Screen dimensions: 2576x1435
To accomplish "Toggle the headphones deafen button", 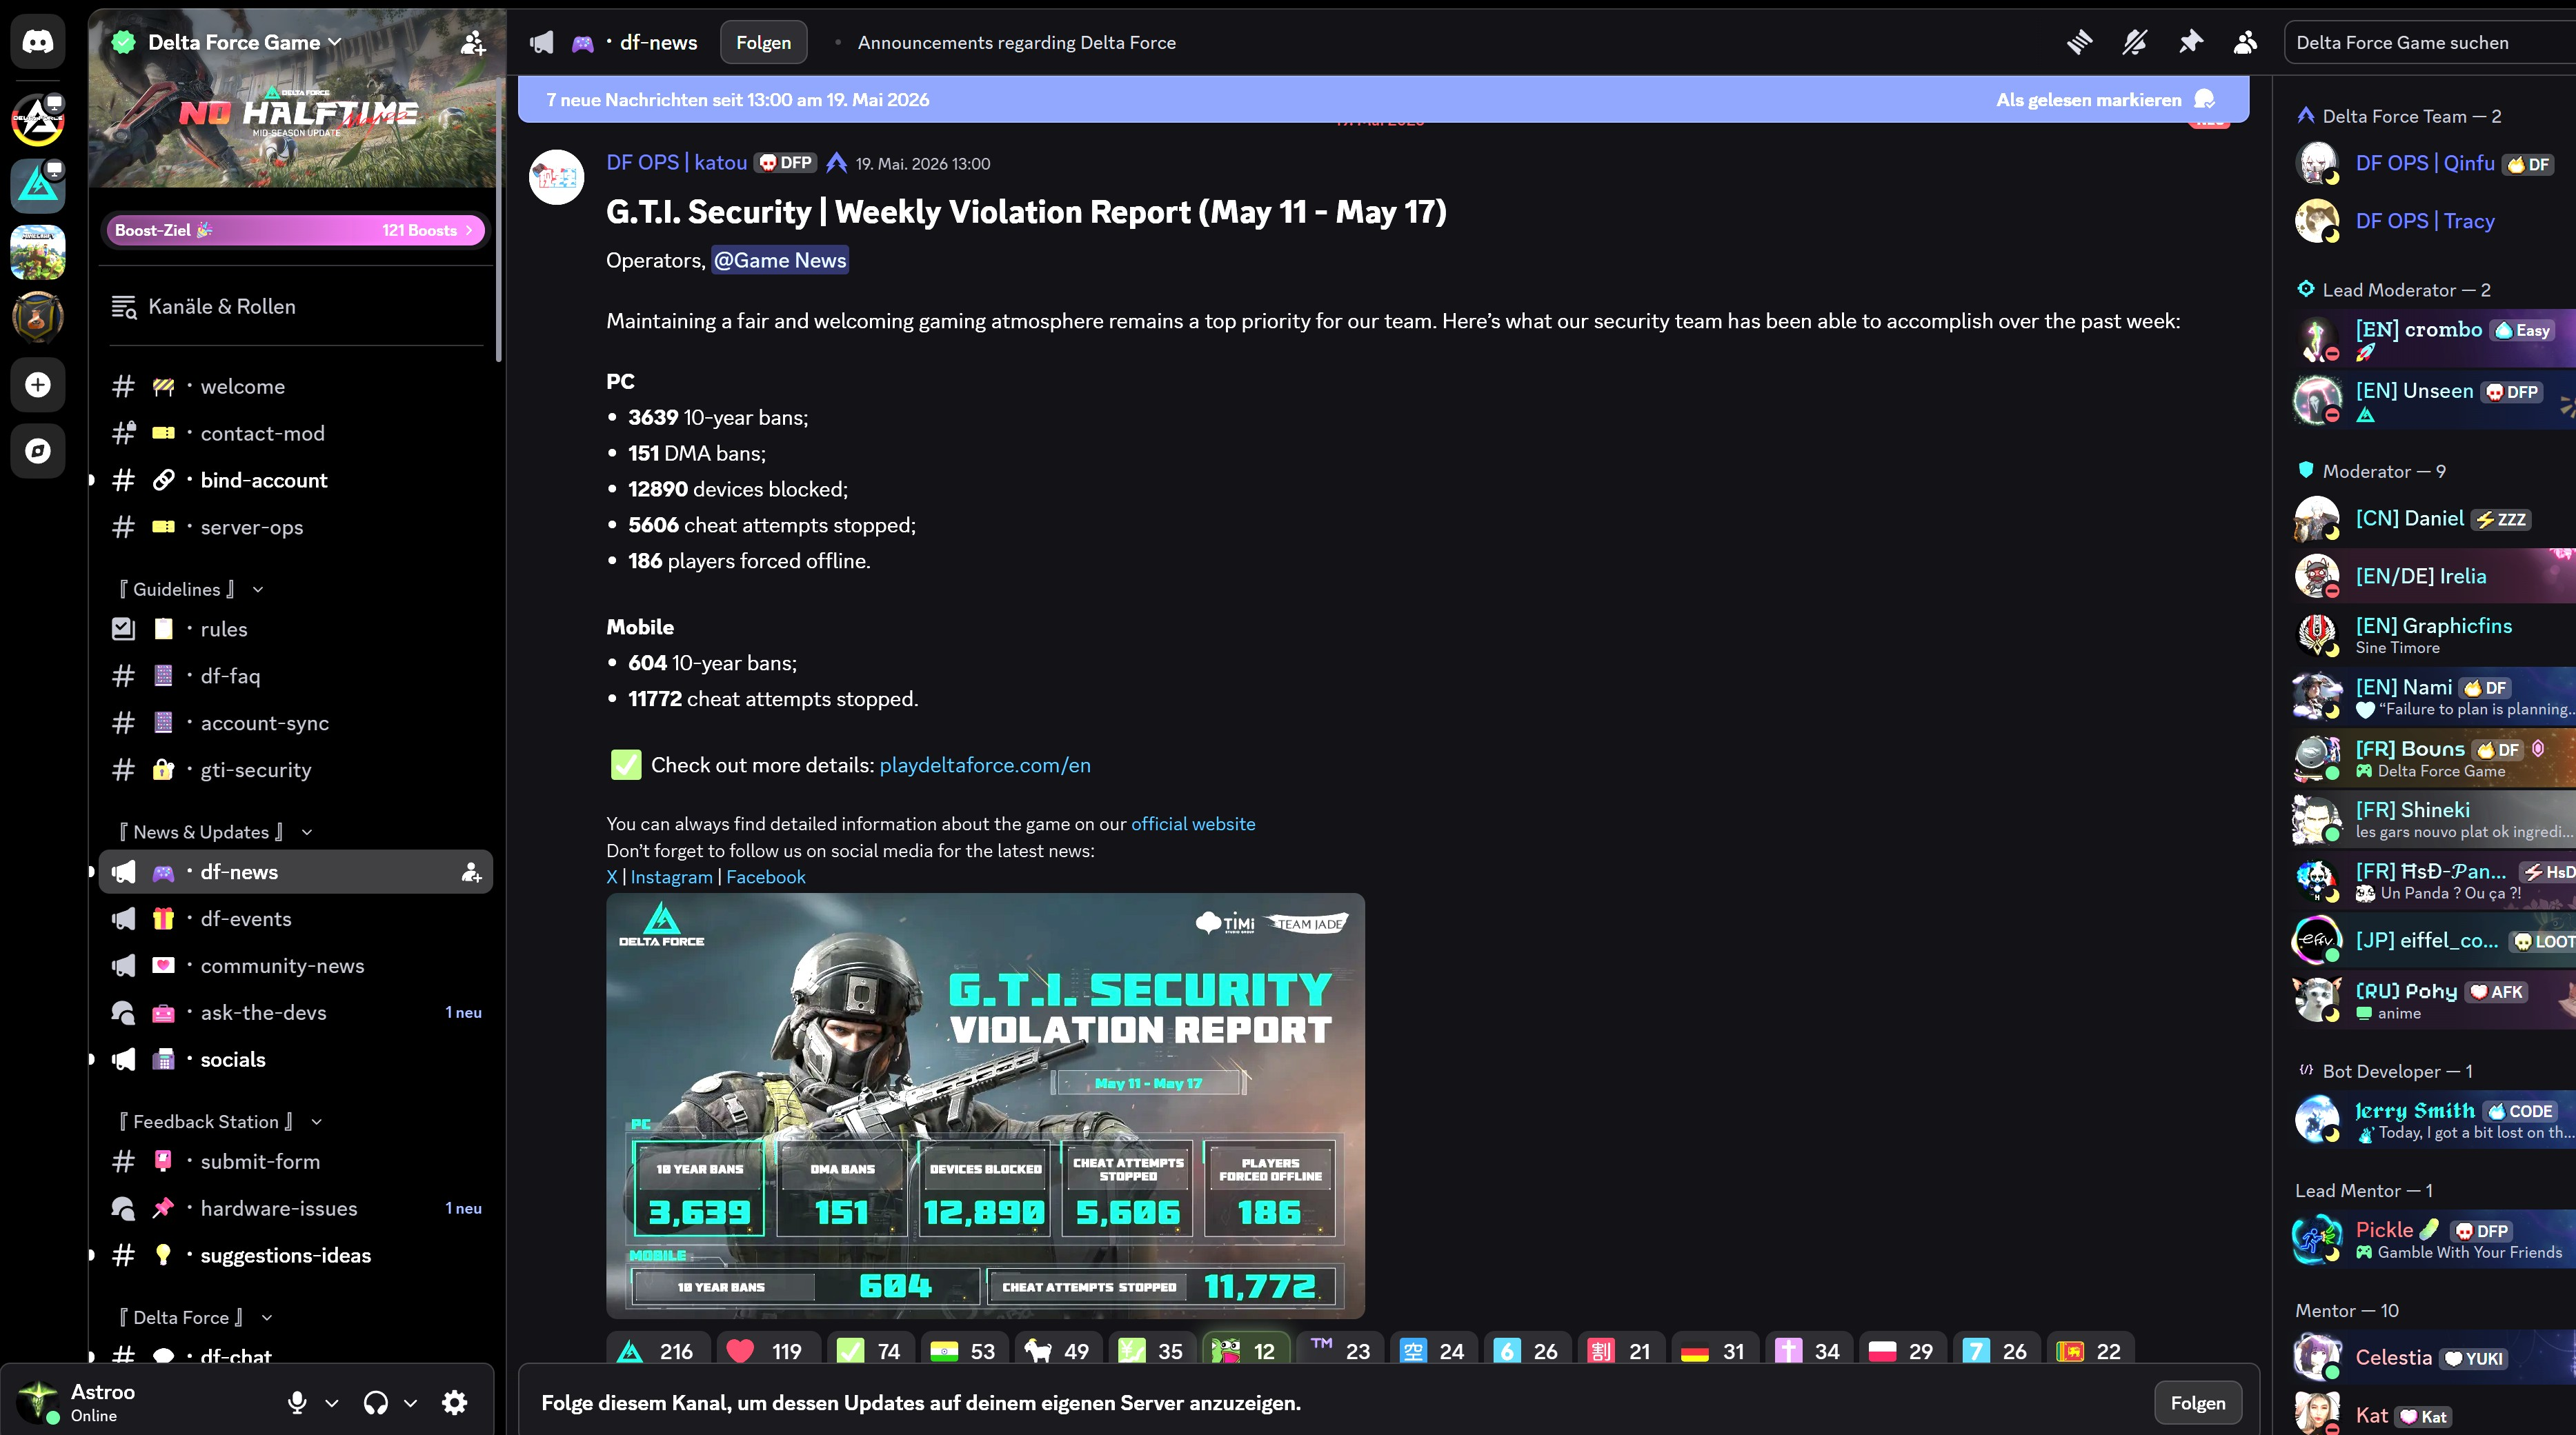I will (x=376, y=1403).
